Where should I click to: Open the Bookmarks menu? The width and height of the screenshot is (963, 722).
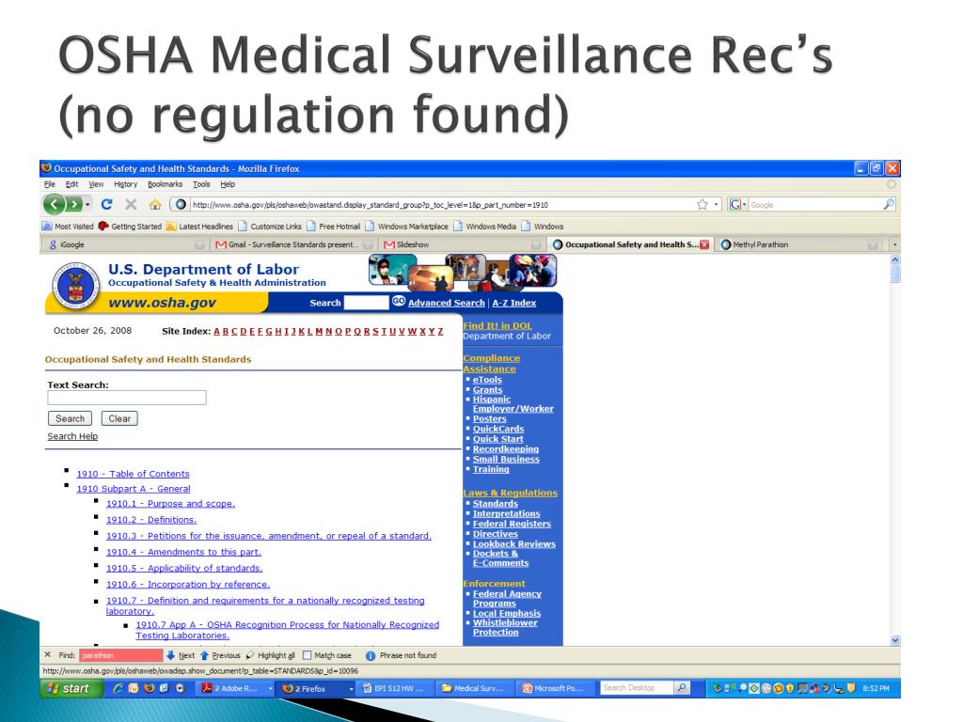click(165, 184)
